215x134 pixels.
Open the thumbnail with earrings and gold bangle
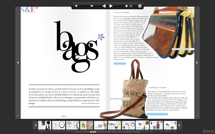tap(128, 125)
